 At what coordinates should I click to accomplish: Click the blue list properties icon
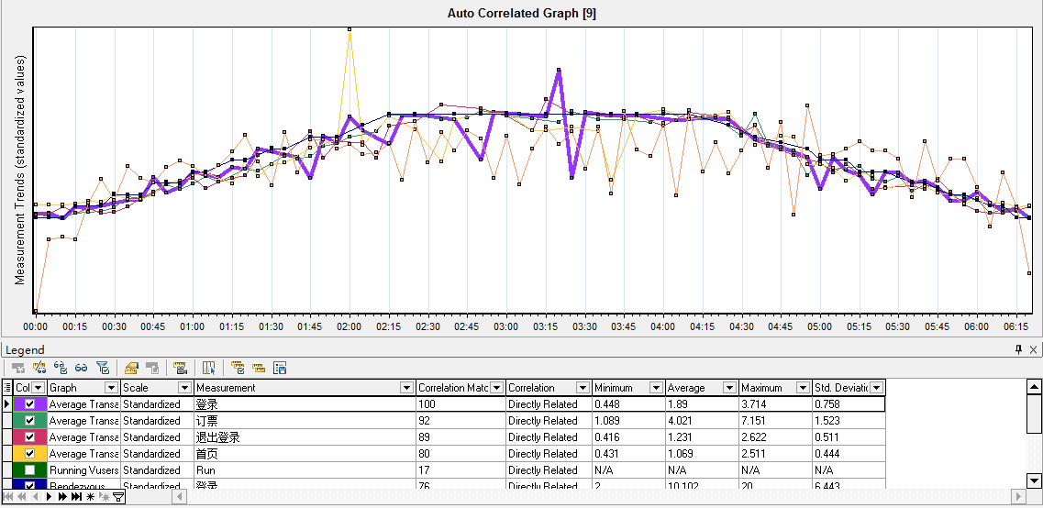click(280, 367)
